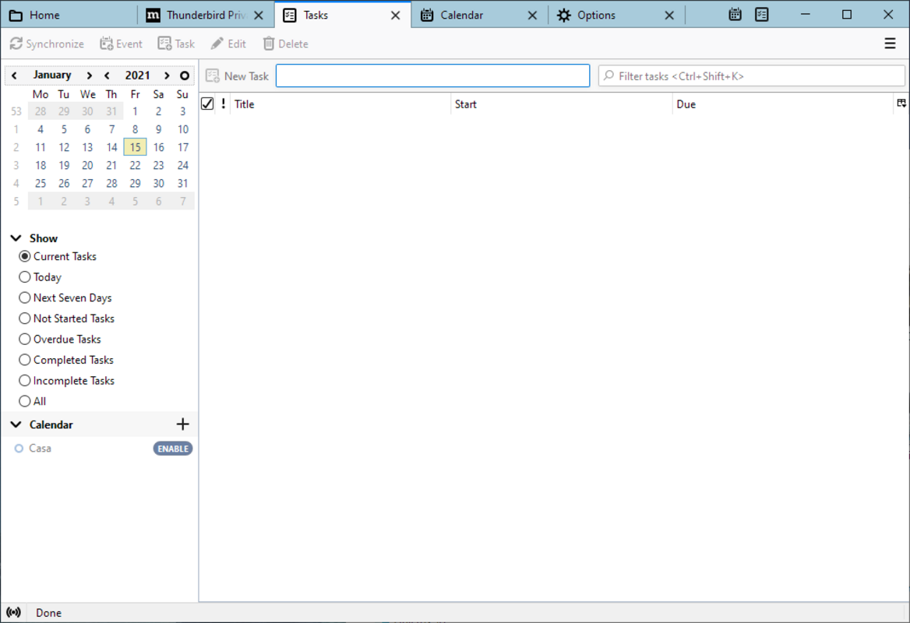Screen dimensions: 910x623
Task: Click ENABLE for the Casa calendar
Action: [x=172, y=449]
